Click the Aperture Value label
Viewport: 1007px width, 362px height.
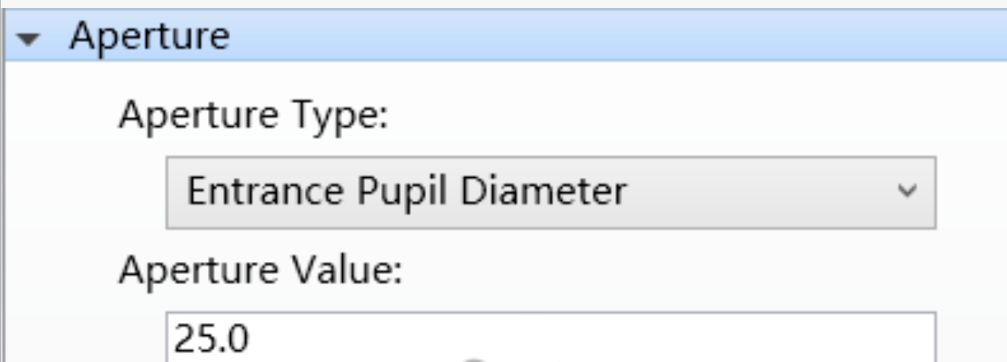click(x=261, y=271)
